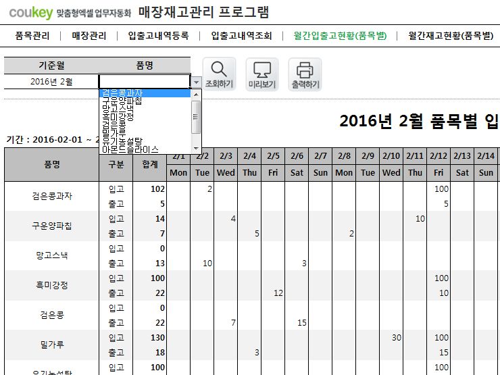This screenshot has height=375, width=500.
Task: Click 밀가루 출고 total 18
Action: click(160, 352)
